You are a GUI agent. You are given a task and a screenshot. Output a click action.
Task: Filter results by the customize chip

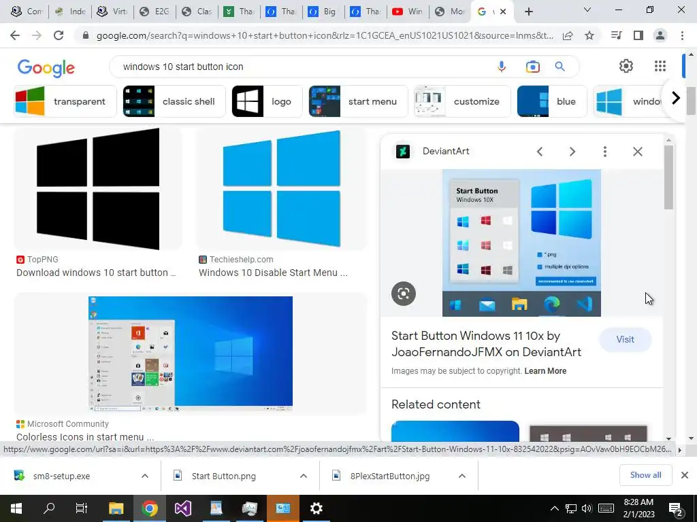point(462,101)
